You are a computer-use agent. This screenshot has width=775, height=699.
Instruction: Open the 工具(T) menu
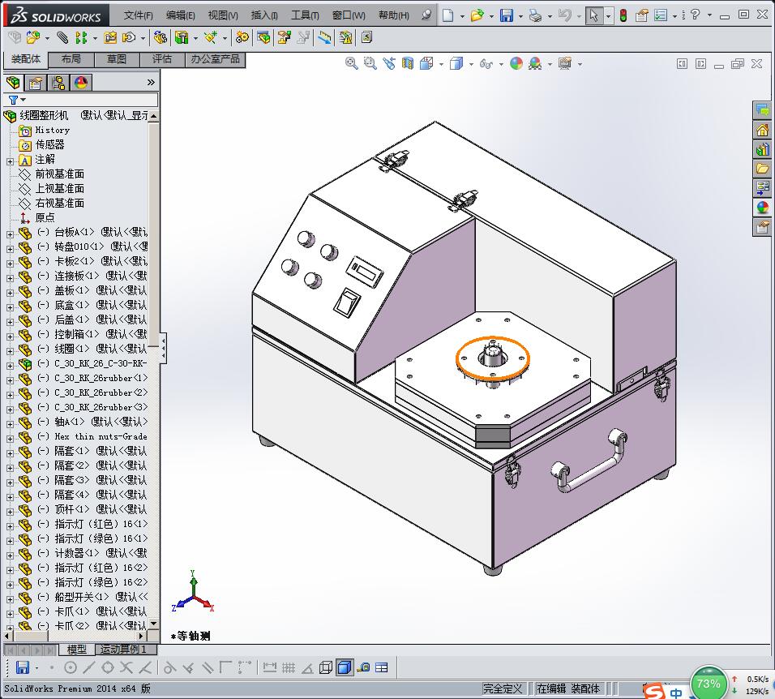(305, 15)
